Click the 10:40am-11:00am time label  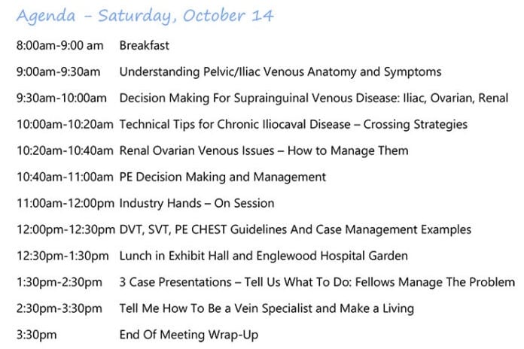65,177
